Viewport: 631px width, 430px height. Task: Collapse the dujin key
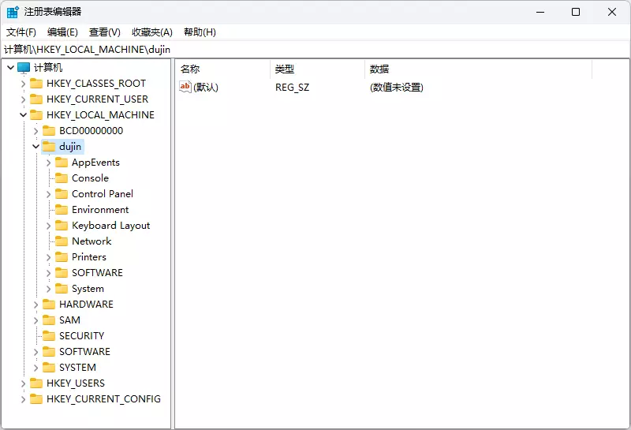pos(35,147)
